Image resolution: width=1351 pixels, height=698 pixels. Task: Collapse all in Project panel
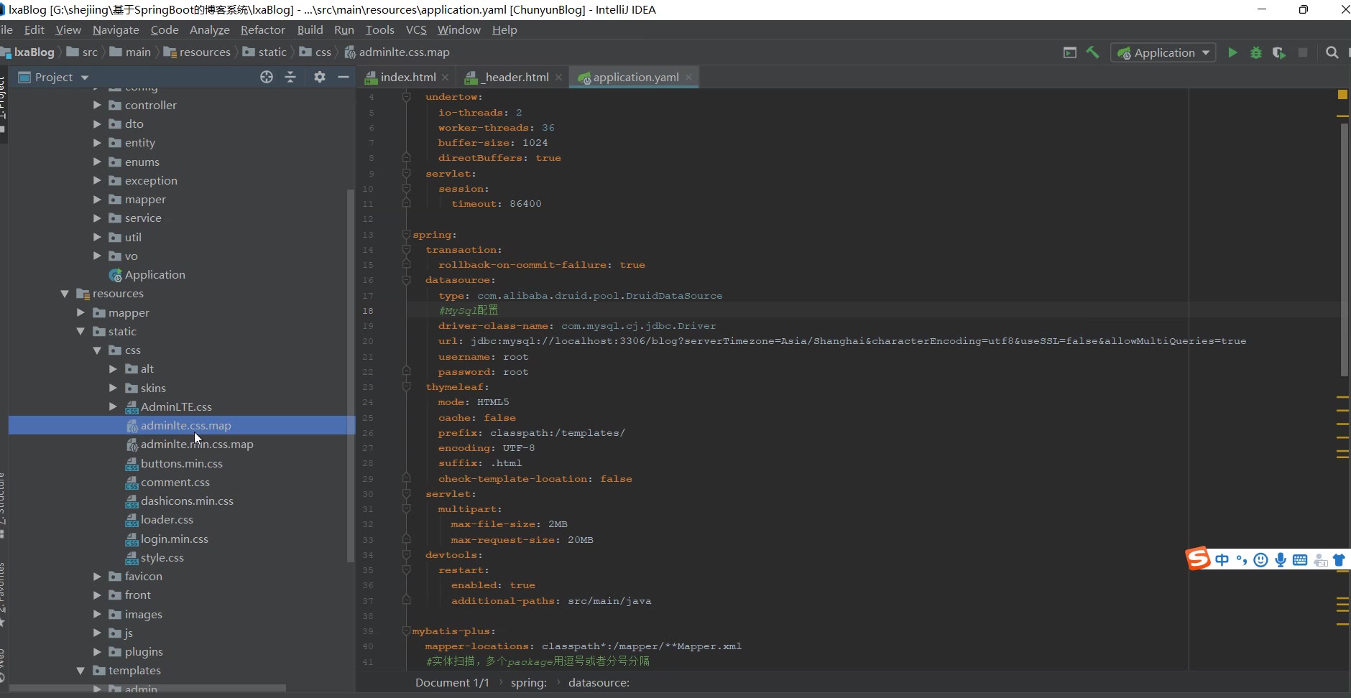(x=290, y=77)
